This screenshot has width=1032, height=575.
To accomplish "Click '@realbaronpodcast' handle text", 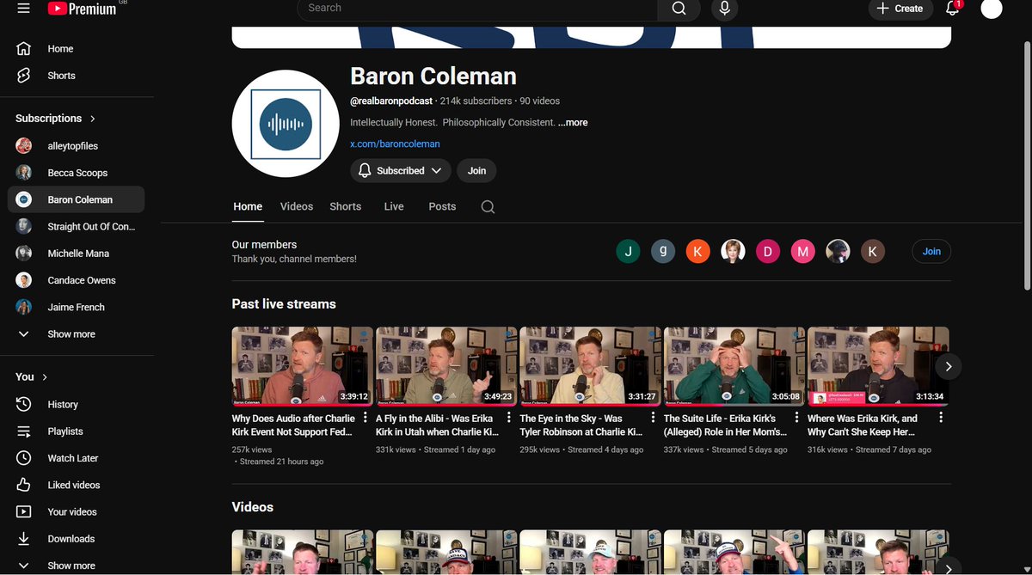I will (x=391, y=101).
